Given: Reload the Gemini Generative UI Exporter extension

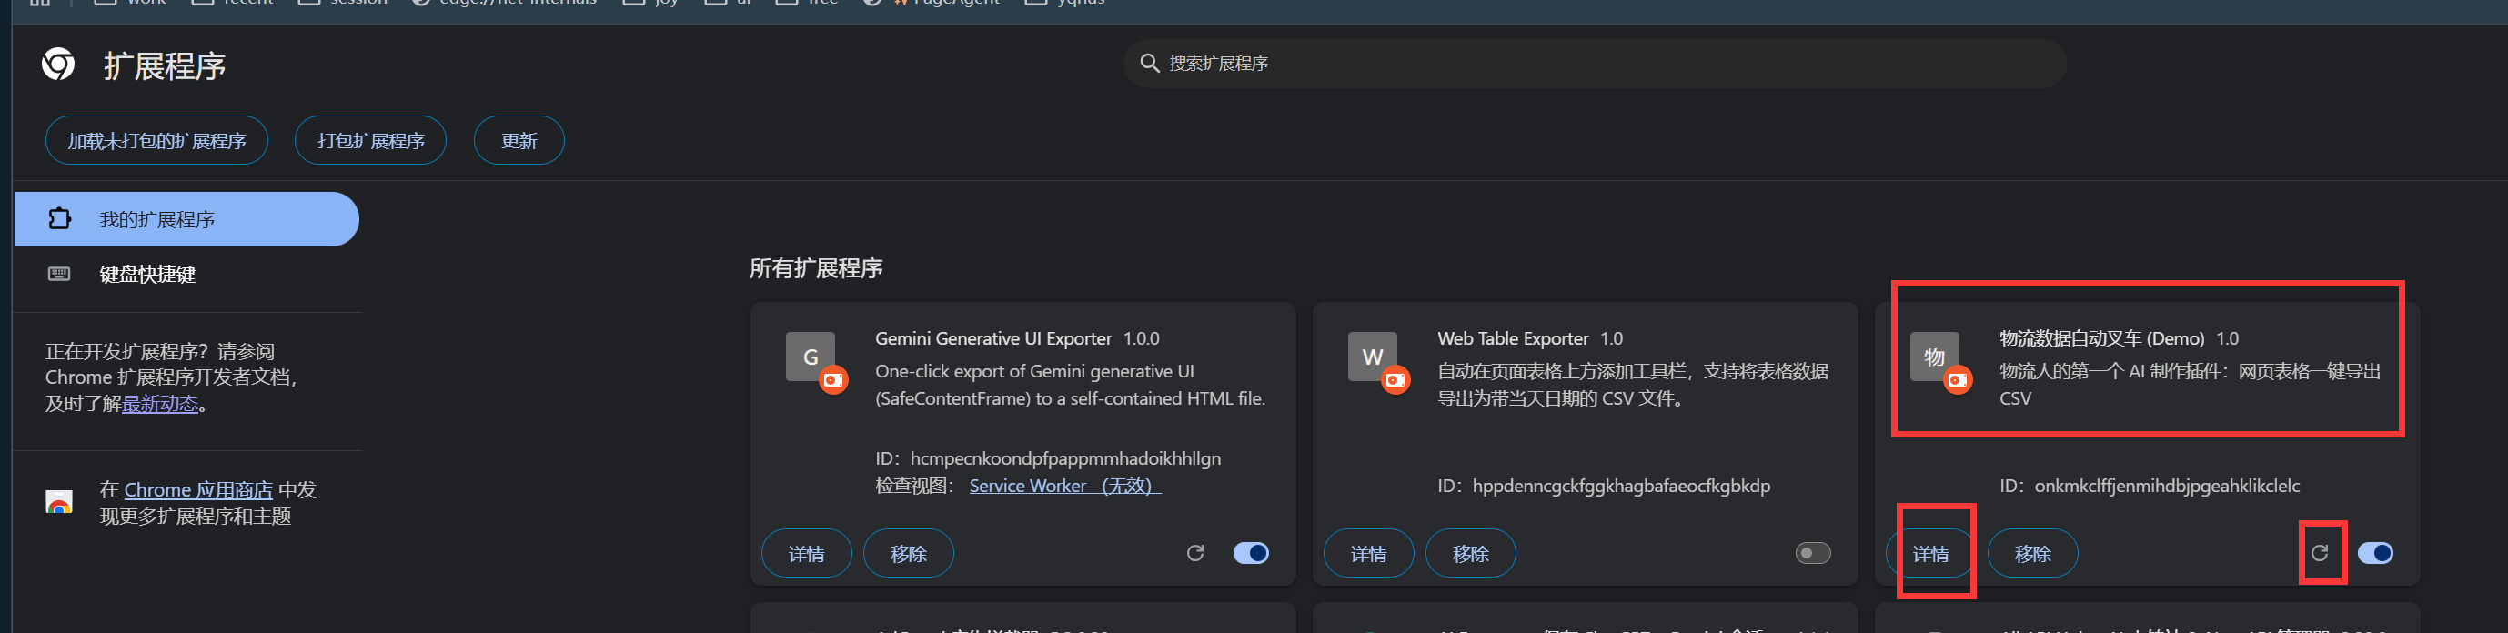Looking at the screenshot, I should coord(1194,553).
